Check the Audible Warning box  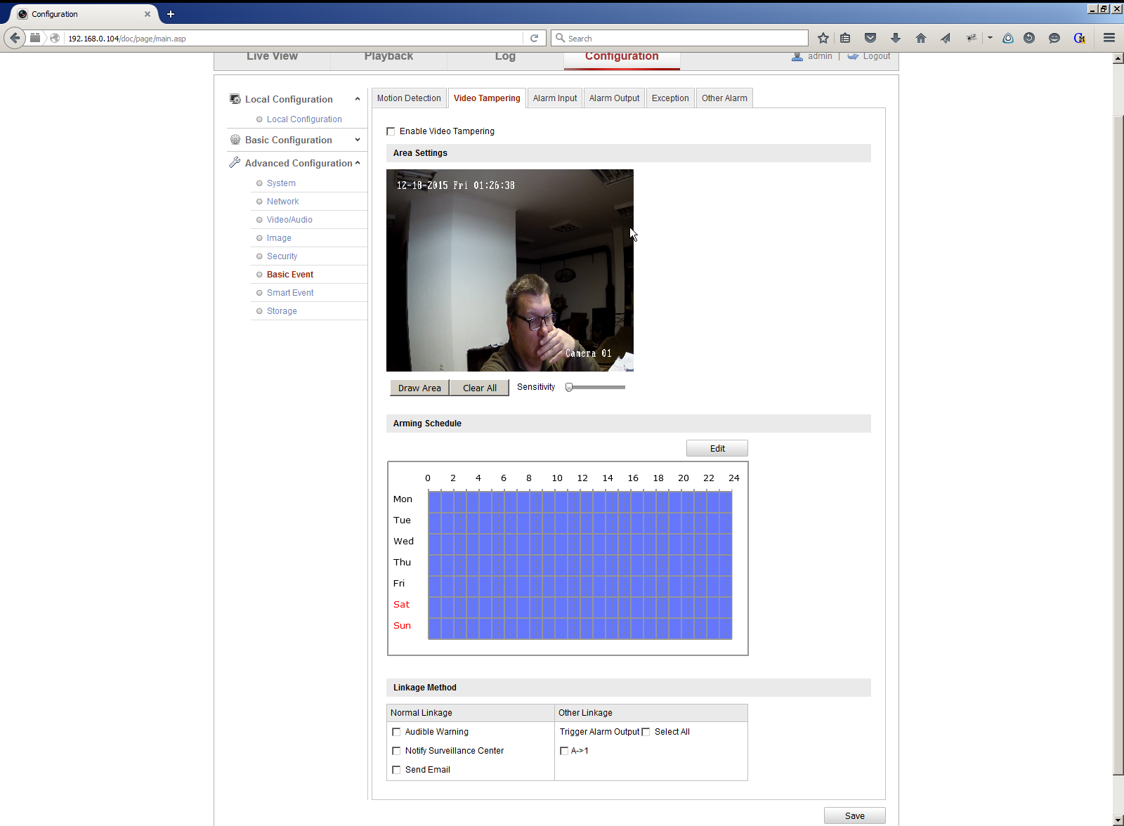tap(396, 732)
